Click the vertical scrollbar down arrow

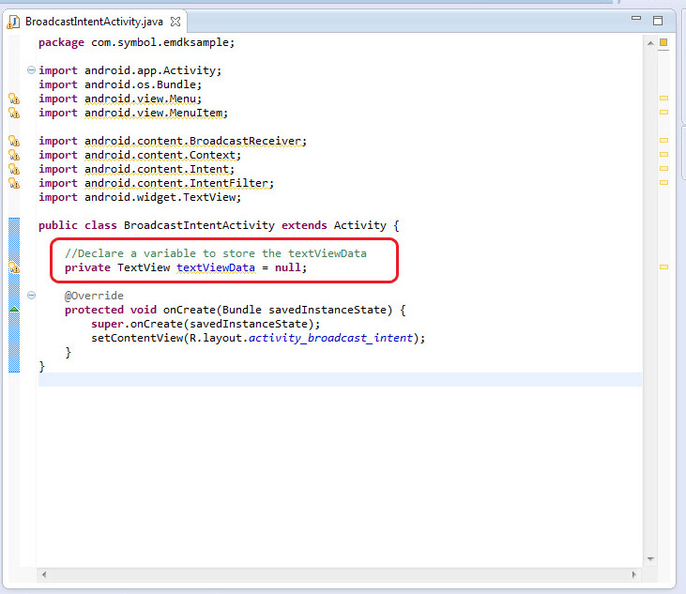pos(649,559)
